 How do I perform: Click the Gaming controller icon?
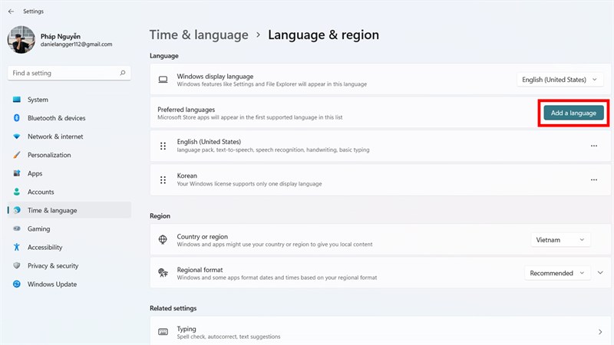[x=16, y=228]
